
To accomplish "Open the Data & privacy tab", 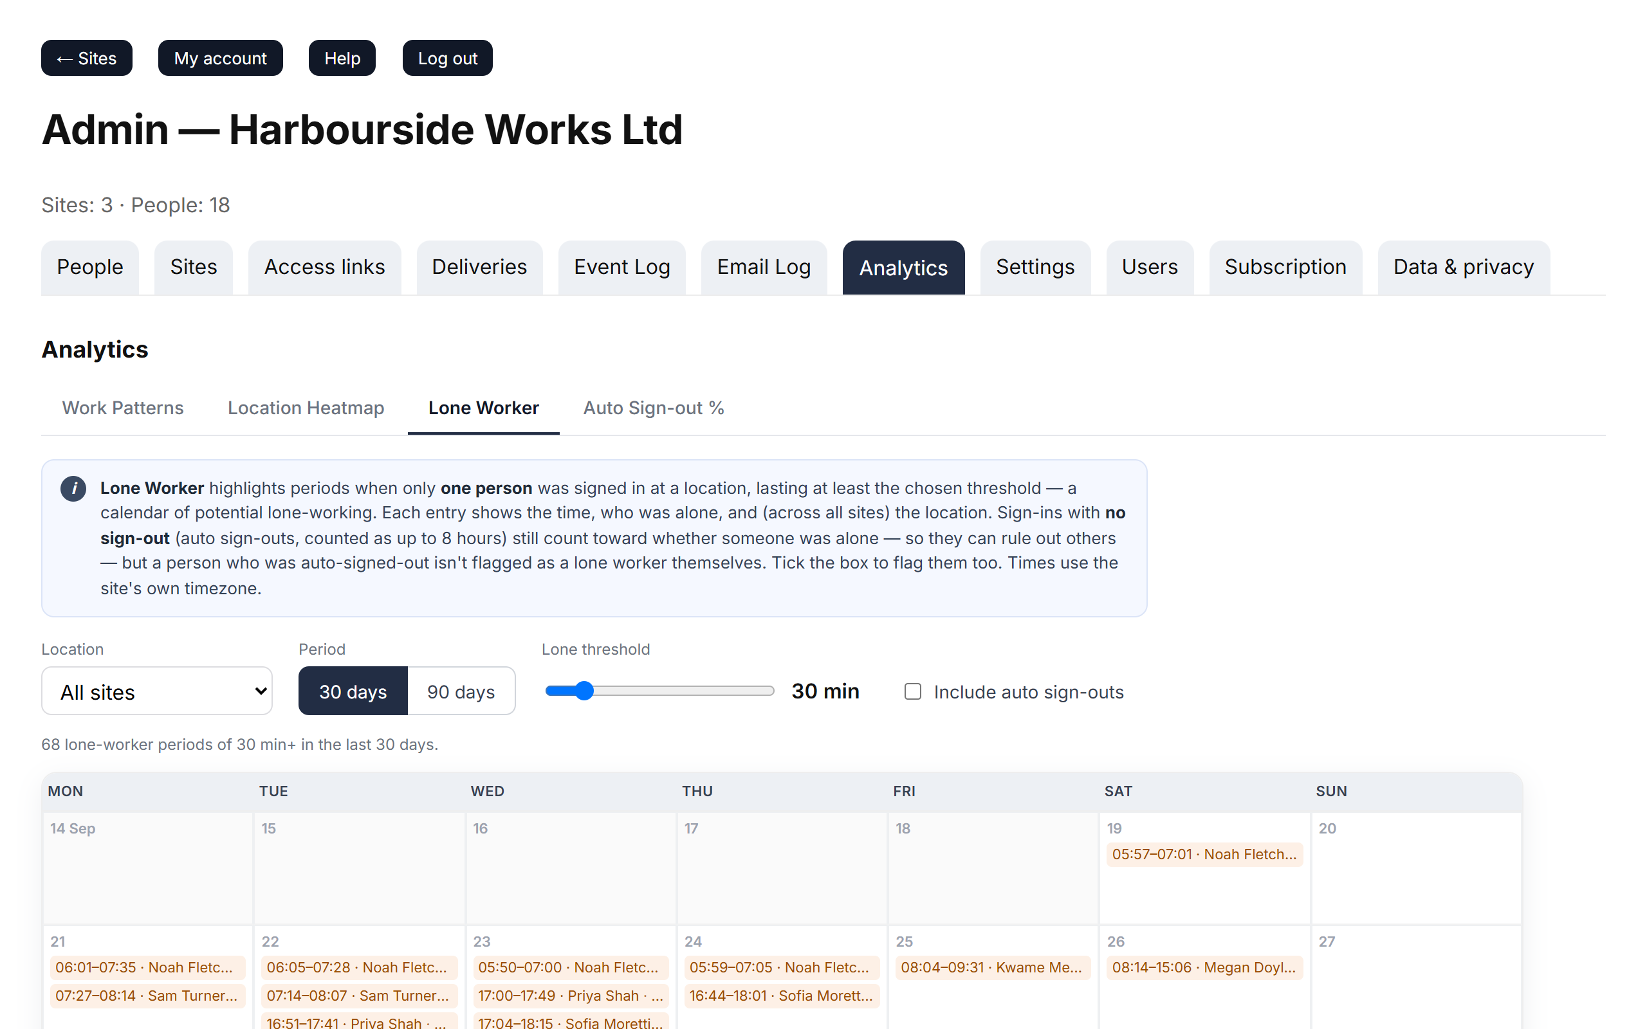I will pos(1464,268).
